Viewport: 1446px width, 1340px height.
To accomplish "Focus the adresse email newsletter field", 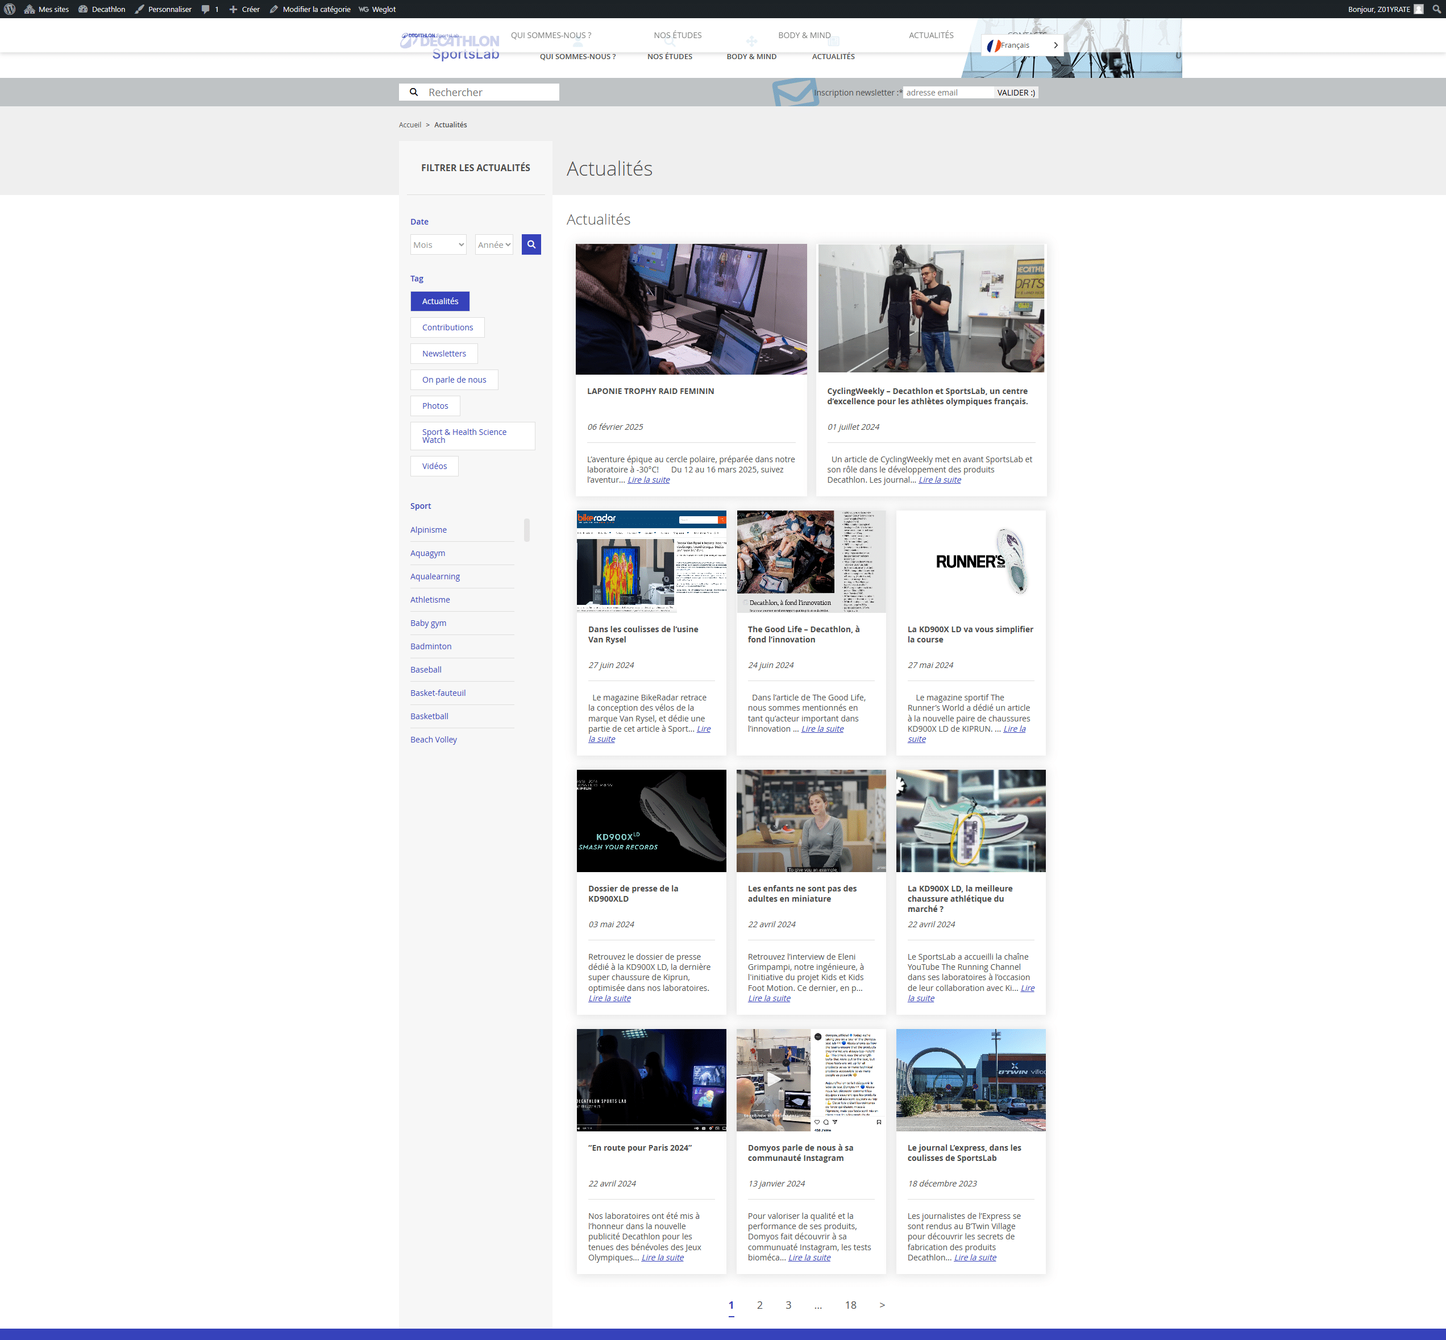I will coord(948,93).
